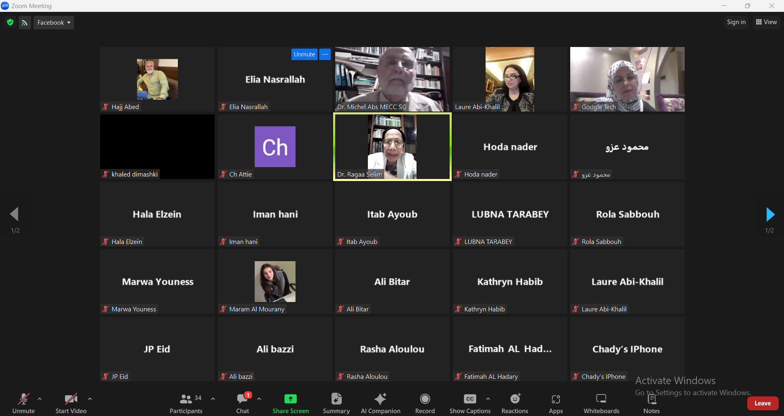Open more options for Elia Nasrallah
This screenshot has width=784, height=416.
325,54
